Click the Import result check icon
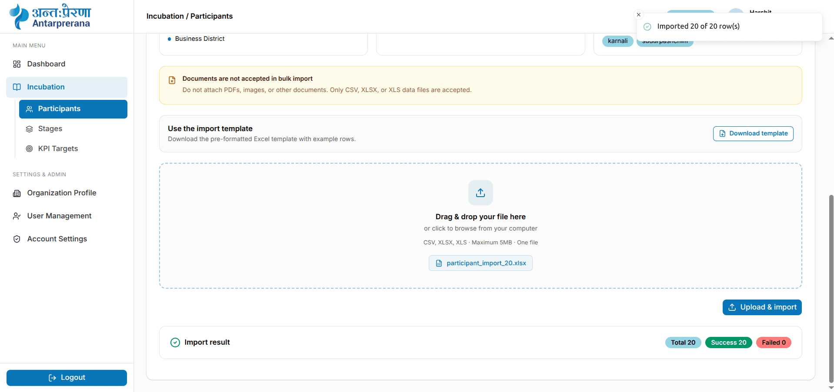 (x=175, y=343)
